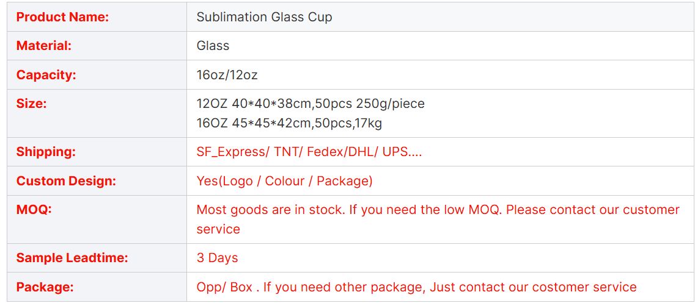The width and height of the screenshot is (695, 303).
Task: Click the Package label
Action: click(x=45, y=287)
